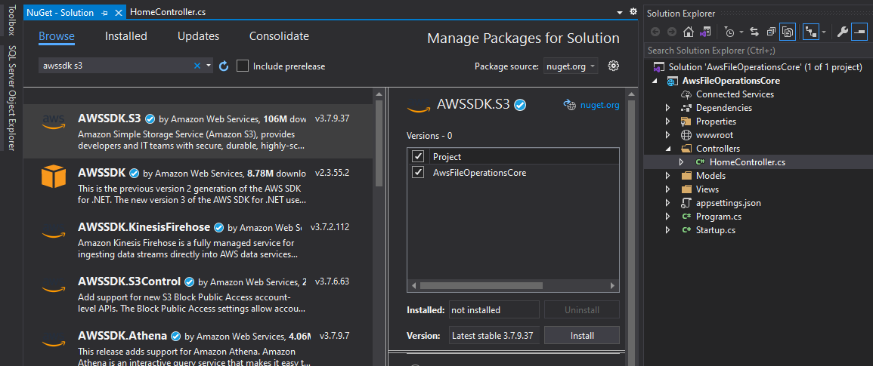Select appsettings.json in Solution Explorer
The height and width of the screenshot is (366, 873).
point(728,203)
